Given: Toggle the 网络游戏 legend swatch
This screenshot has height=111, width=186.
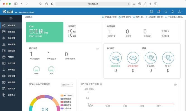Looking at the screenshot, I should tap(62, 102).
